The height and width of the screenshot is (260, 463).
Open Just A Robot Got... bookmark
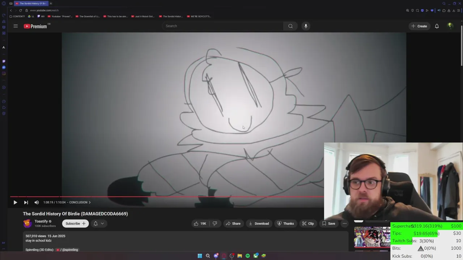[x=143, y=16]
